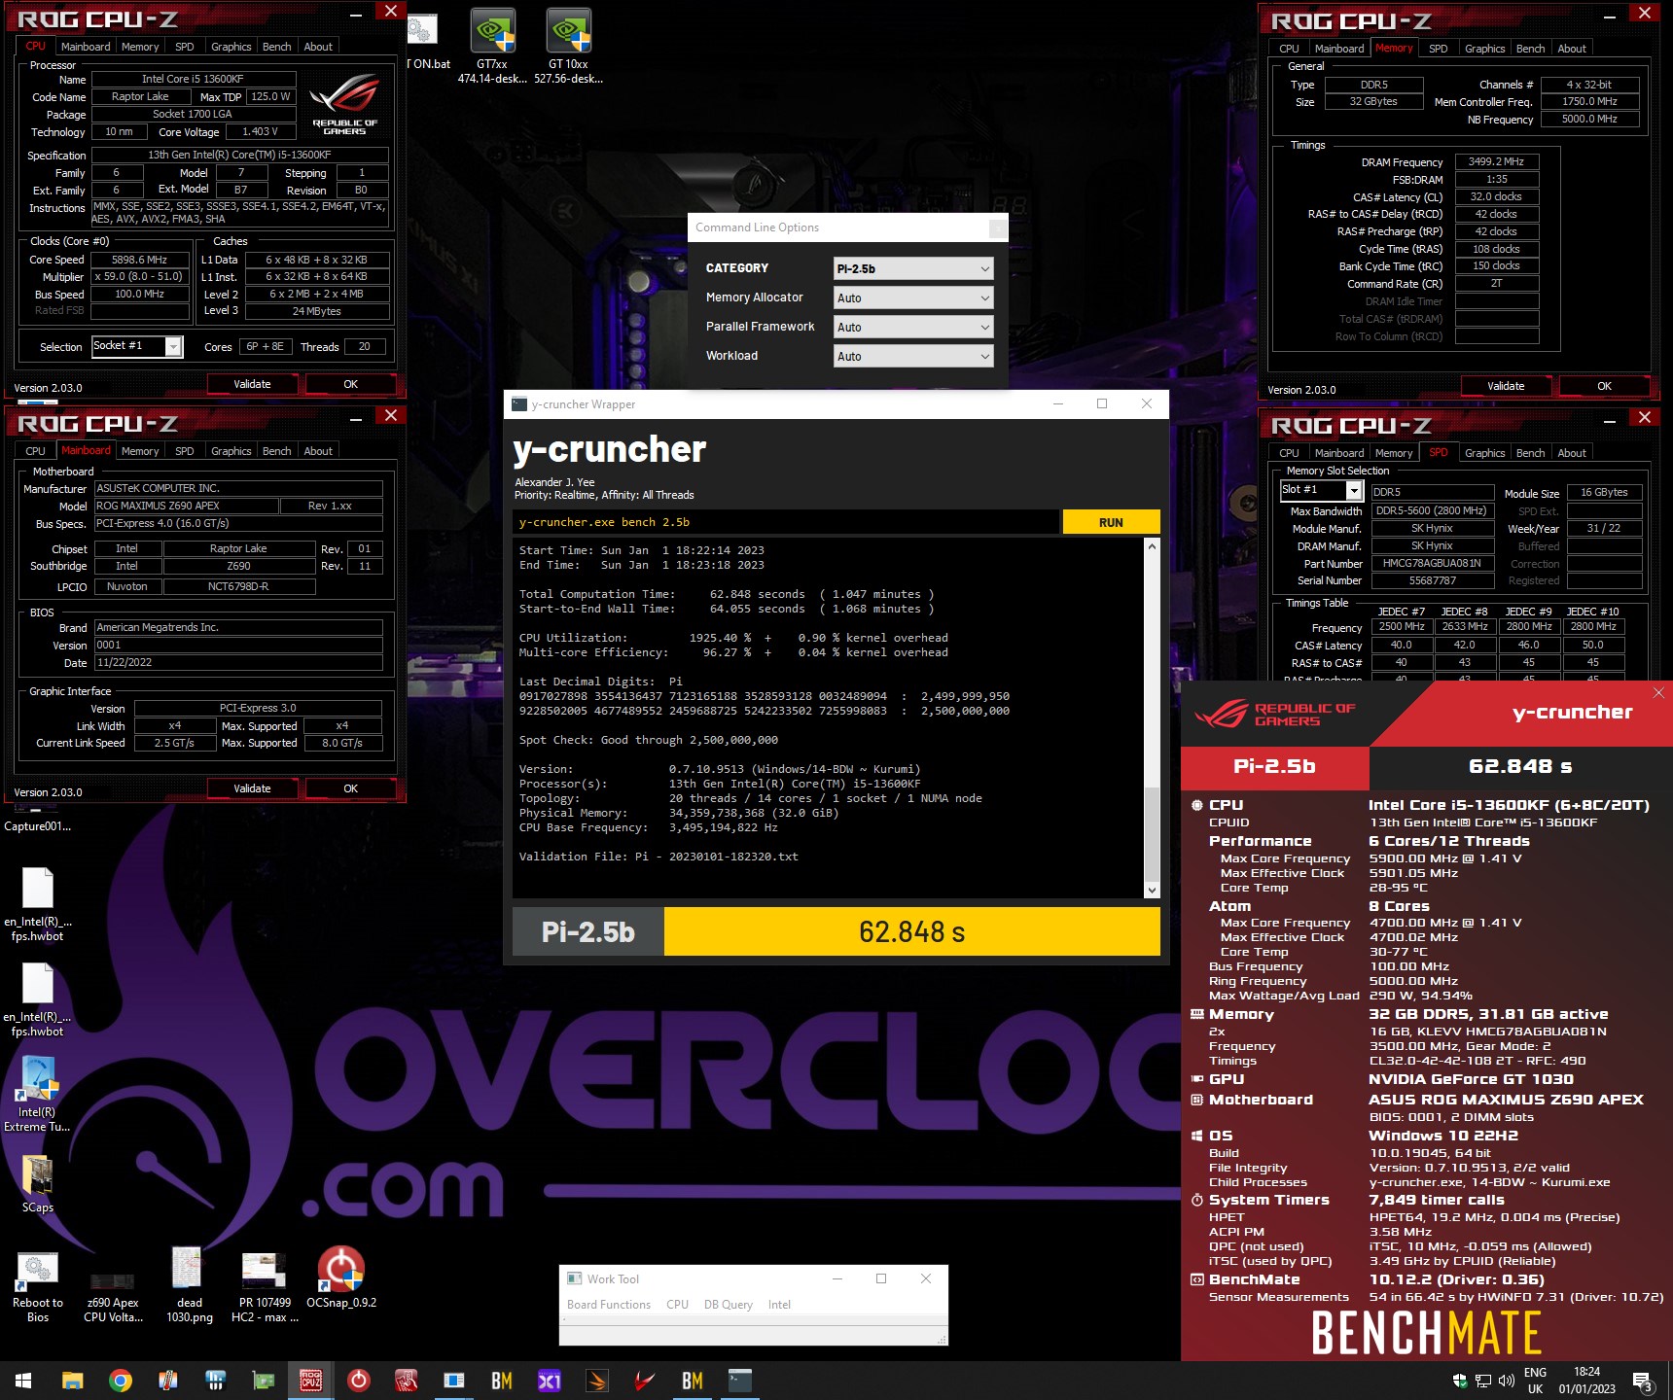
Task: Open About tab in the SPD window
Action: point(1572,453)
